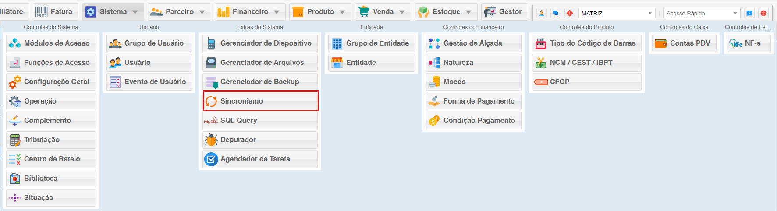Open the Financeiro menu
This screenshot has height=211, width=777.
pos(250,12)
